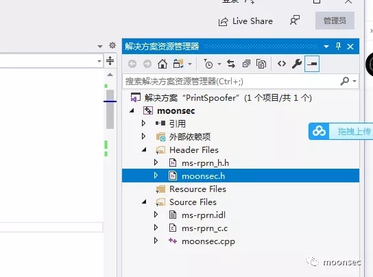Viewport: 373px width, 277px height.
Task: Click the Forward navigation icon in Solution Explorer
Action: pos(147,64)
